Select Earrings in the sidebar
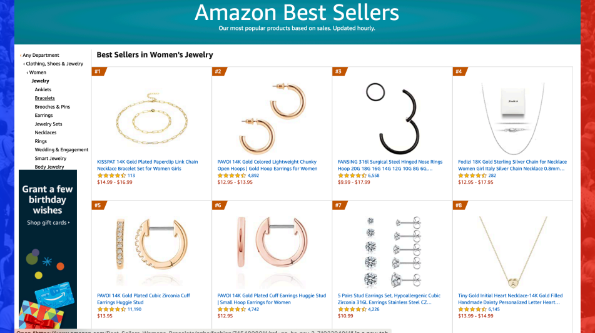This screenshot has width=595, height=333. (44, 116)
